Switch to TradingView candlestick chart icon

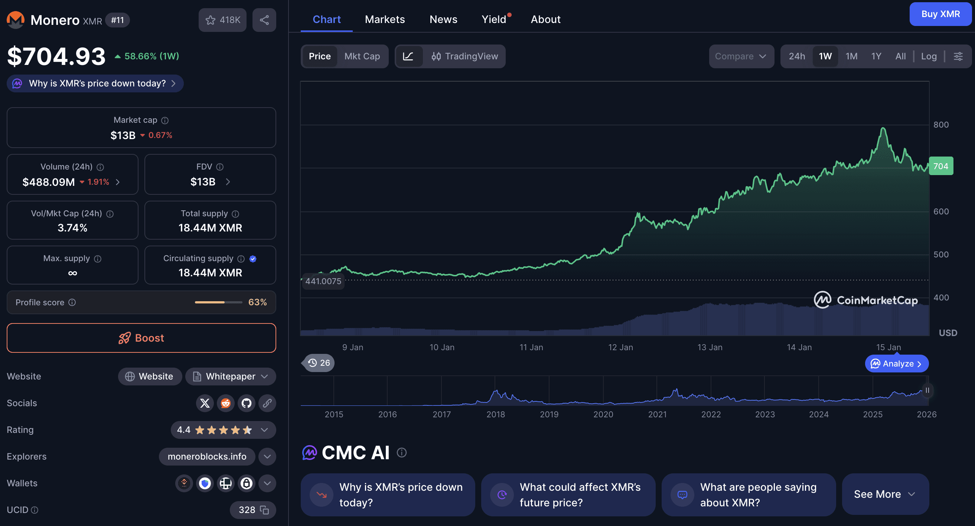436,56
